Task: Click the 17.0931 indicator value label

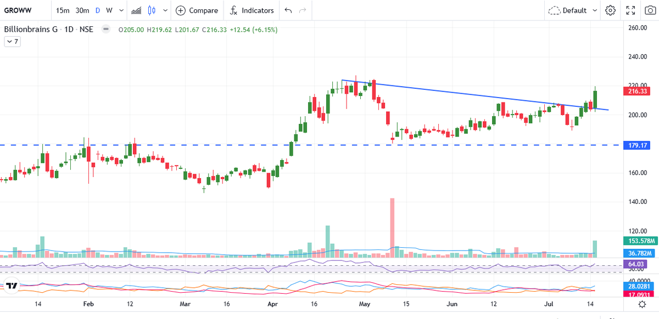Action: click(639, 294)
